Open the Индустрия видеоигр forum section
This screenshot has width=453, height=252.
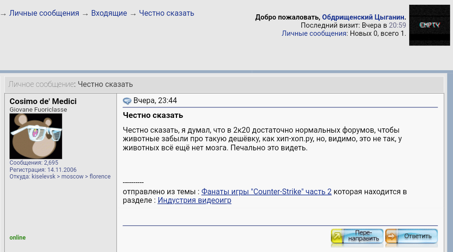[x=194, y=200]
